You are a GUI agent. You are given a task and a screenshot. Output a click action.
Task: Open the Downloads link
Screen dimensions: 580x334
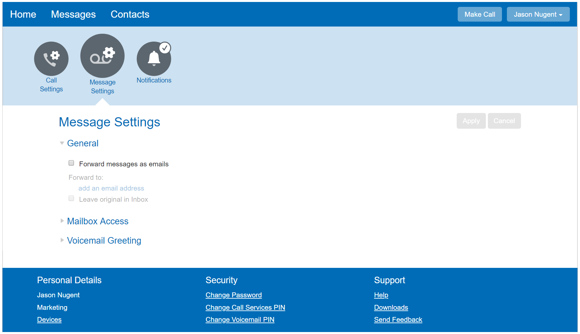(x=391, y=307)
